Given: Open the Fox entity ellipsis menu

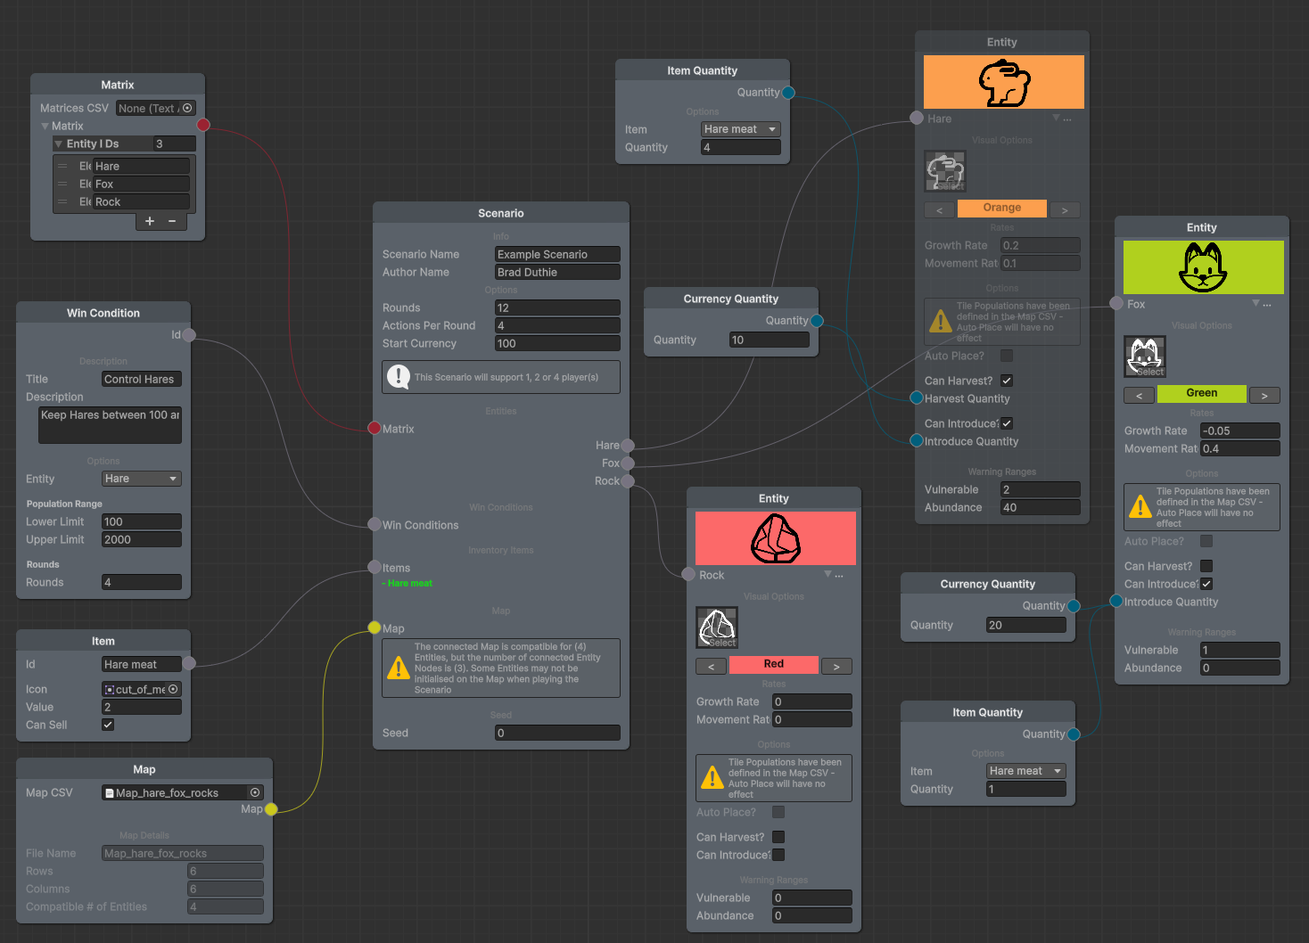Looking at the screenshot, I should point(1269,304).
